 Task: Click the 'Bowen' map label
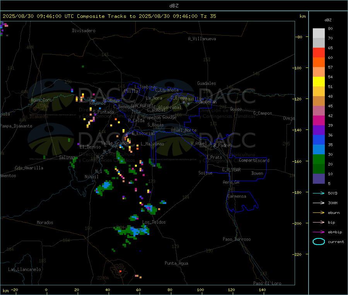pos(258,173)
